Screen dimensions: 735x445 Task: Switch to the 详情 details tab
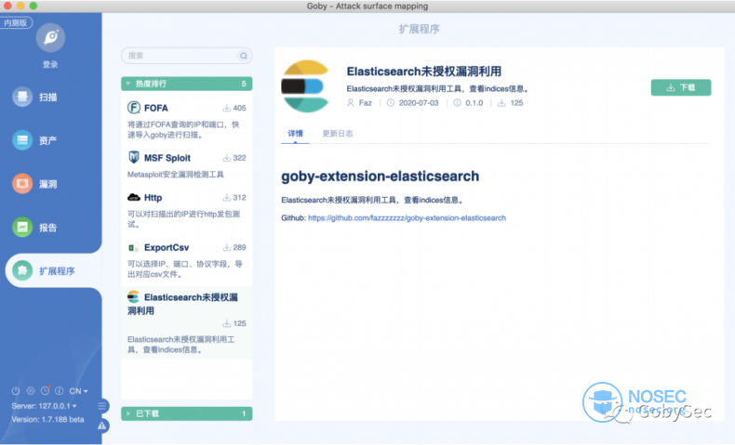pos(295,134)
